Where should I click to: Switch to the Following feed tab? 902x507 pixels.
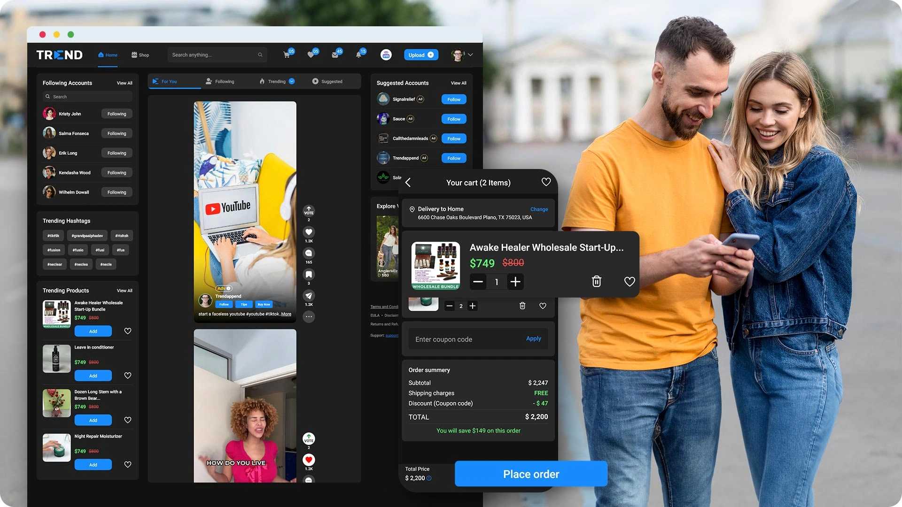pyautogui.click(x=220, y=81)
